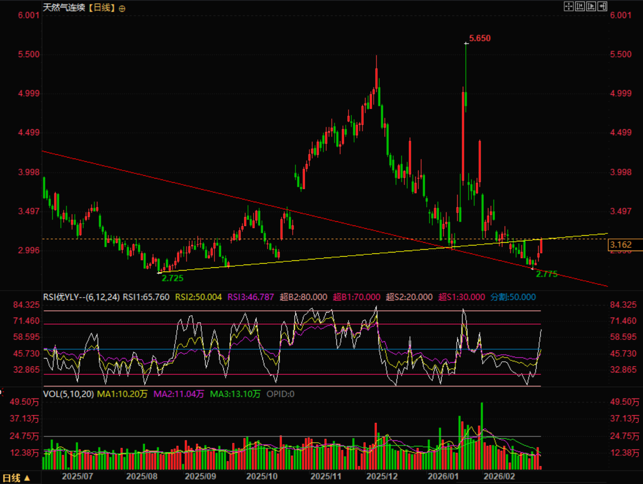Viewport: 643px width, 484px height.
Task: Click the 2.725 low price label
Action: [x=173, y=278]
